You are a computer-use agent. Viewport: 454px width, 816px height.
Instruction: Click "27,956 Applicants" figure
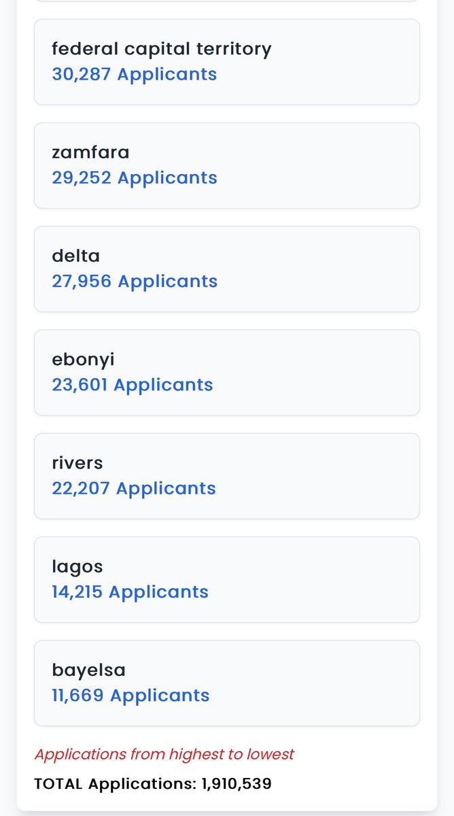[135, 282]
